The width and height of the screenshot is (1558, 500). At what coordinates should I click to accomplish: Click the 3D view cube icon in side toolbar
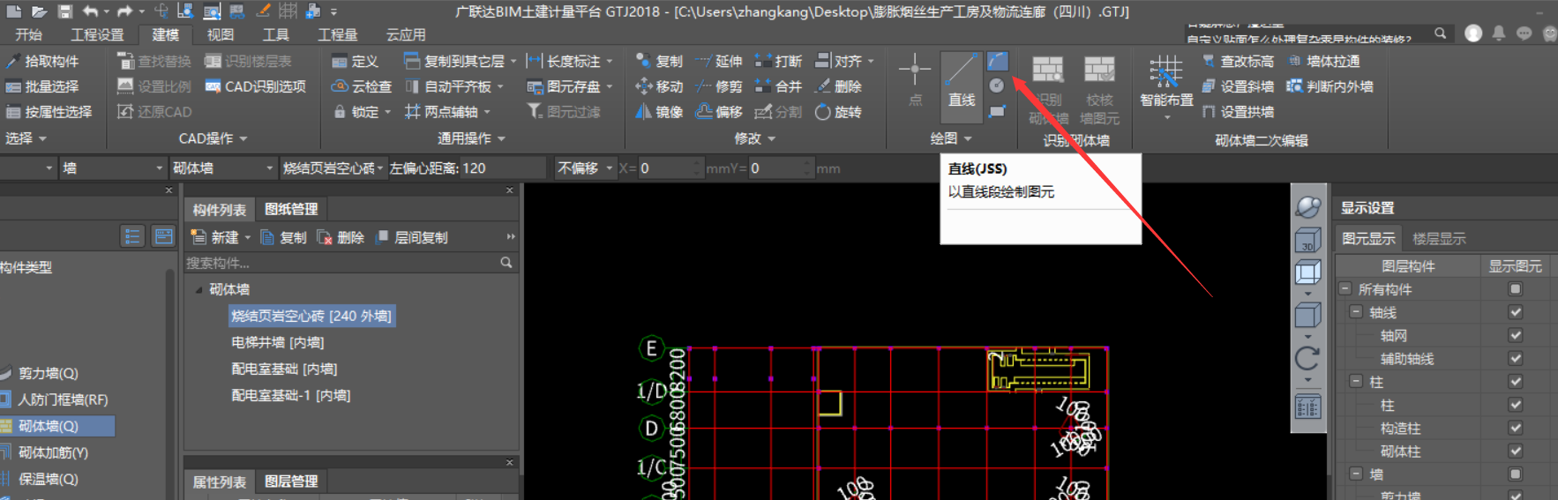point(1307,241)
